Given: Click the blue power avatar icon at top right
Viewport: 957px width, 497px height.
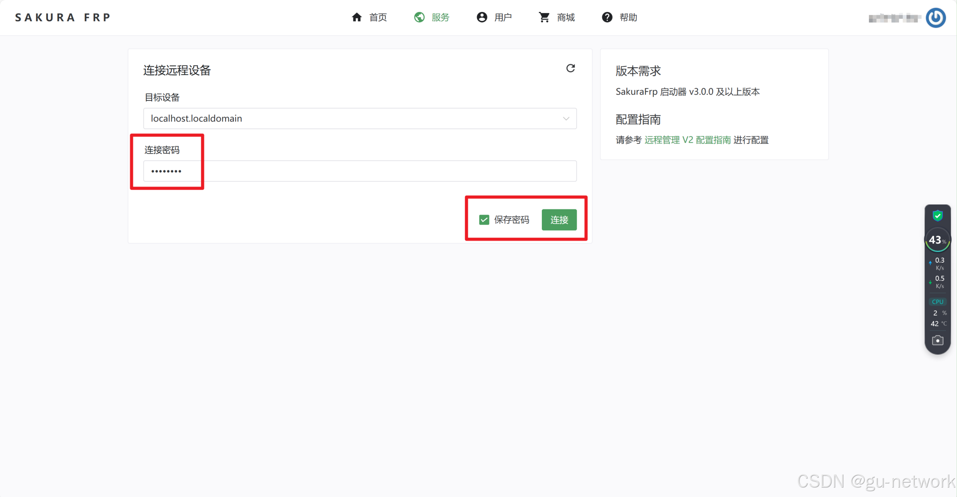Looking at the screenshot, I should [936, 18].
